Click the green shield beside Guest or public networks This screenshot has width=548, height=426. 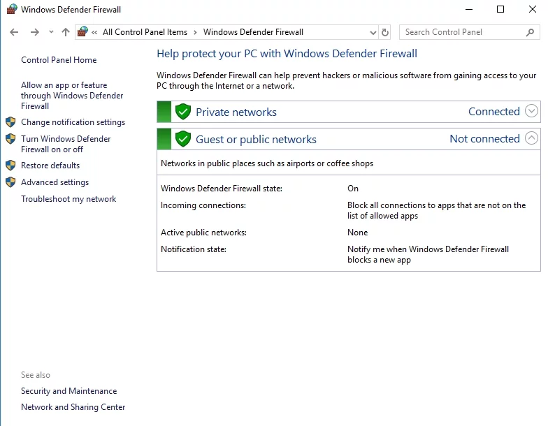tap(183, 139)
